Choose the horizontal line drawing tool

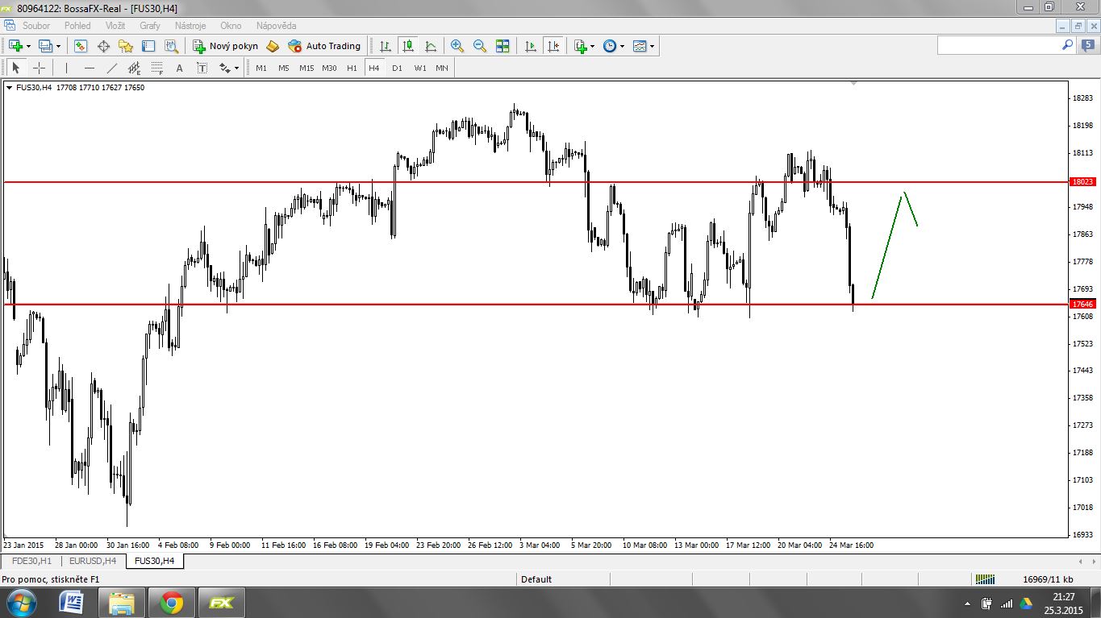90,68
